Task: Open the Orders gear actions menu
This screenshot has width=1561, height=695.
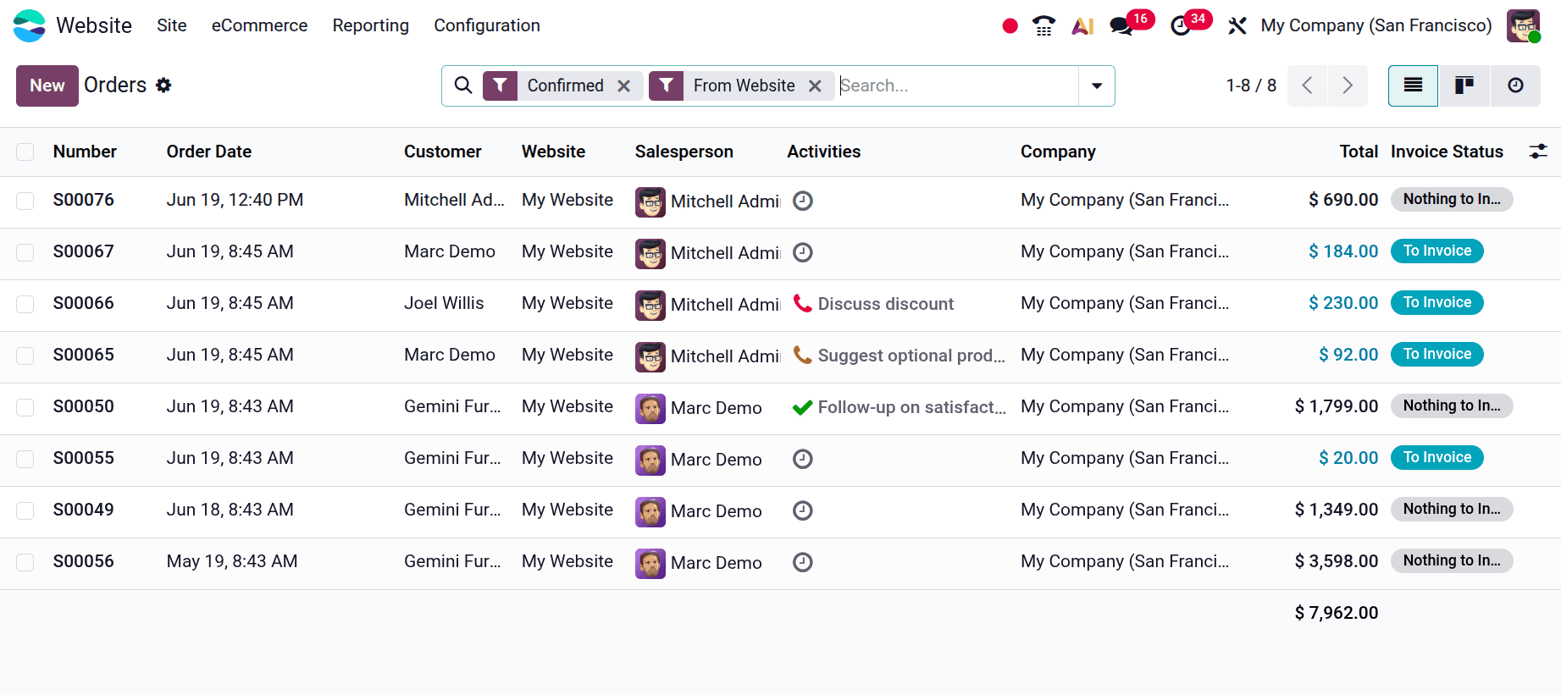Action: tap(163, 85)
